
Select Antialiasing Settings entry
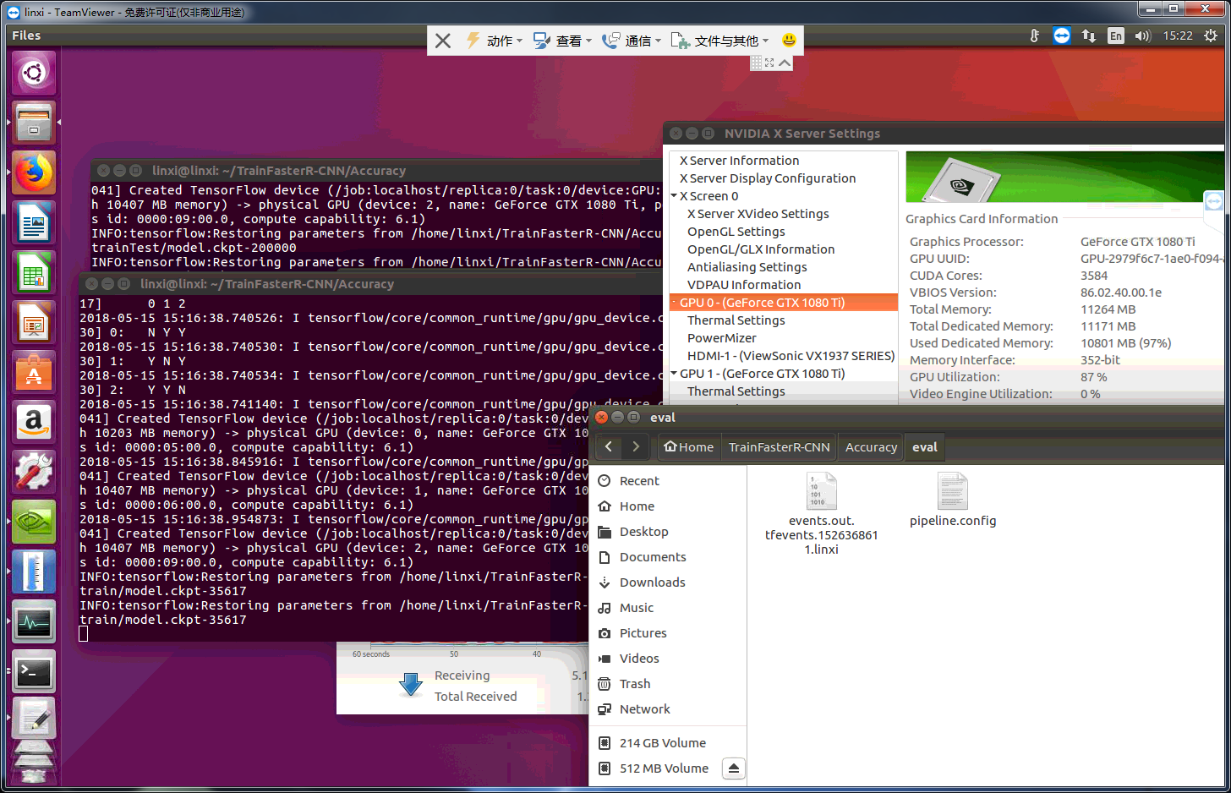[x=747, y=267]
